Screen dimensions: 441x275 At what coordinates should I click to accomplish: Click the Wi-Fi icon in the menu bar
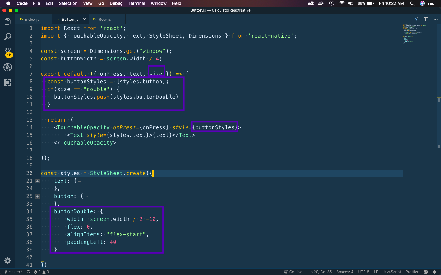342,3
